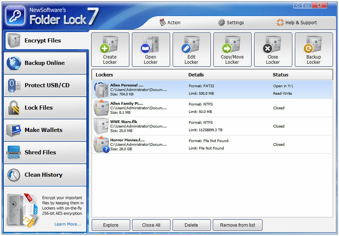The height and width of the screenshot is (236, 339).
Task: Click the Edit Locker pencil icon
Action: [186, 48]
